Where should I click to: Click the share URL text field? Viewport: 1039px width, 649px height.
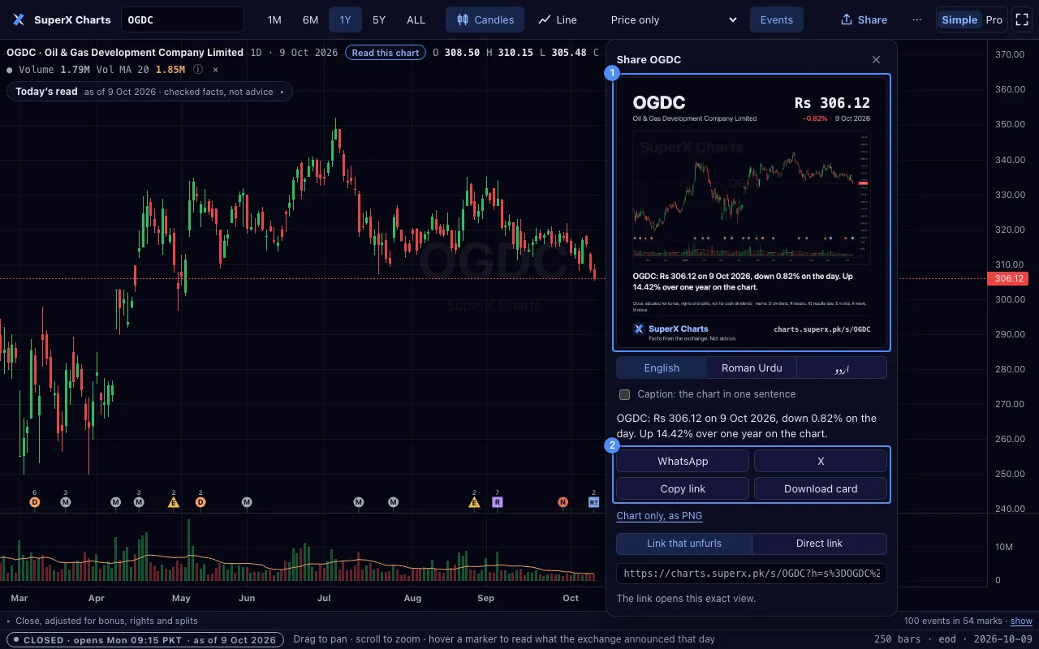tap(752, 574)
